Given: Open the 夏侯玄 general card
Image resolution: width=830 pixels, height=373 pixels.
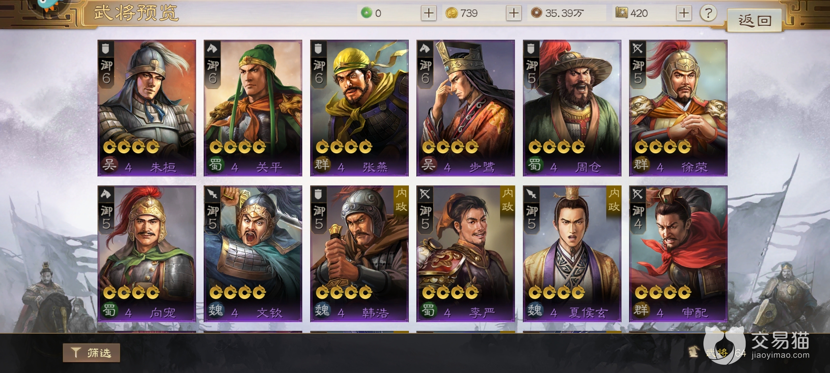Looking at the screenshot, I should coord(572,254).
